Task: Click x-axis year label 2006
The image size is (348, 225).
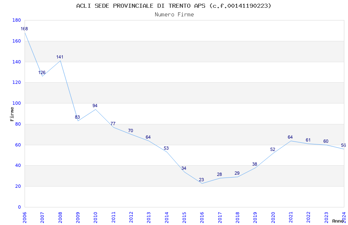Action: (x=25, y=218)
